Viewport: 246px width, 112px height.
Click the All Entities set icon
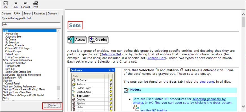[x=73, y=80]
